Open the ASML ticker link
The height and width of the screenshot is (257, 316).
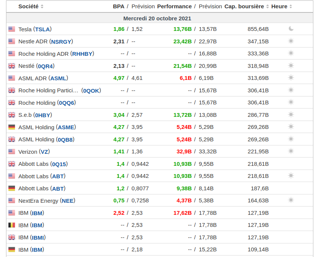tap(58, 78)
